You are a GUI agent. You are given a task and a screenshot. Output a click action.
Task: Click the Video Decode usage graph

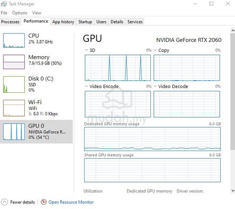pos(187,104)
